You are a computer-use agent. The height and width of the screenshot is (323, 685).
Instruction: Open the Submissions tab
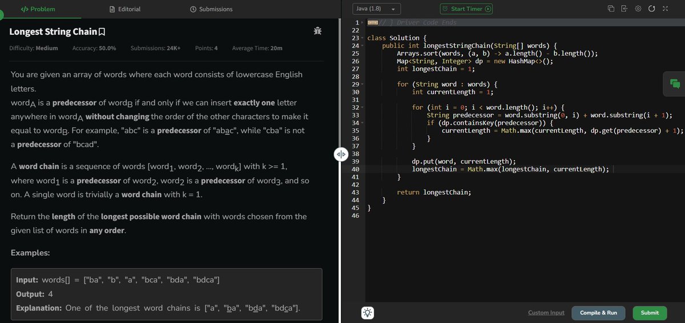click(x=211, y=9)
